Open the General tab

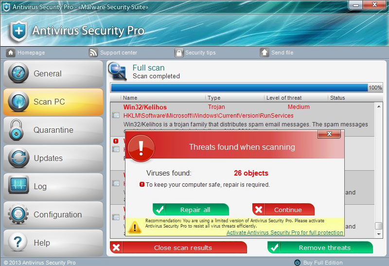(x=53, y=73)
